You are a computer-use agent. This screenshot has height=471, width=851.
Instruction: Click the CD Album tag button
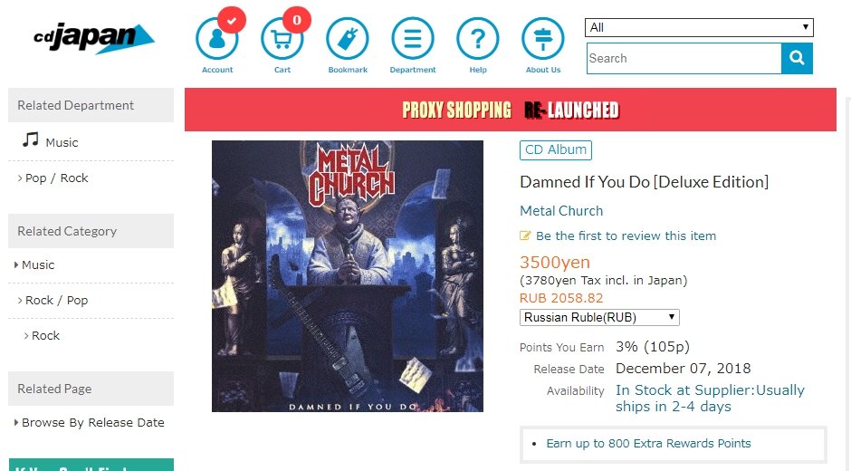[x=556, y=150]
